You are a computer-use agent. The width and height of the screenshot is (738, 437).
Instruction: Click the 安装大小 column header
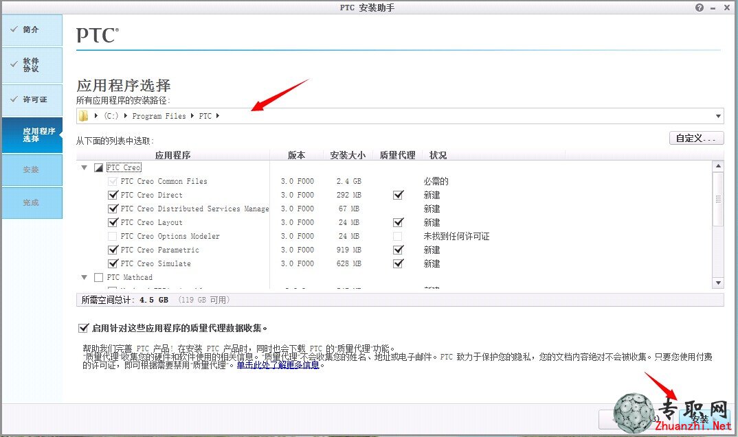tap(348, 155)
